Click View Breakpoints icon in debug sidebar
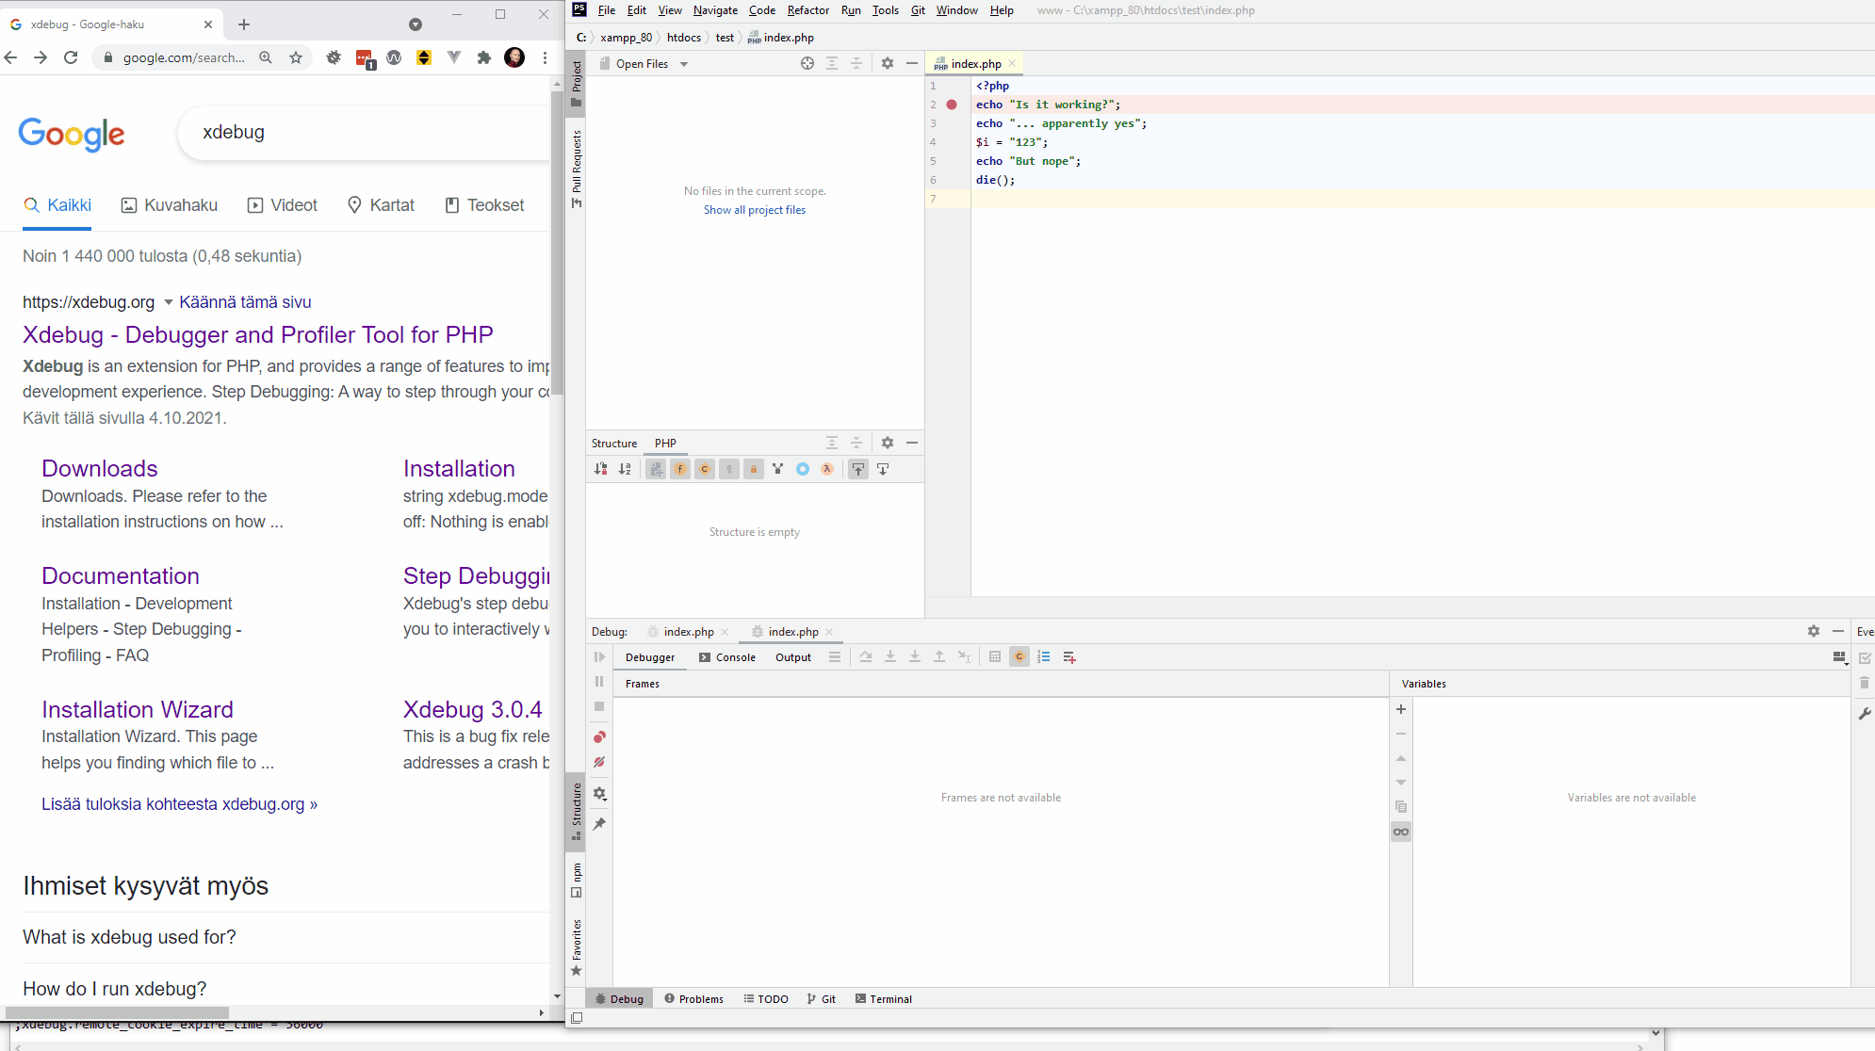 point(599,737)
